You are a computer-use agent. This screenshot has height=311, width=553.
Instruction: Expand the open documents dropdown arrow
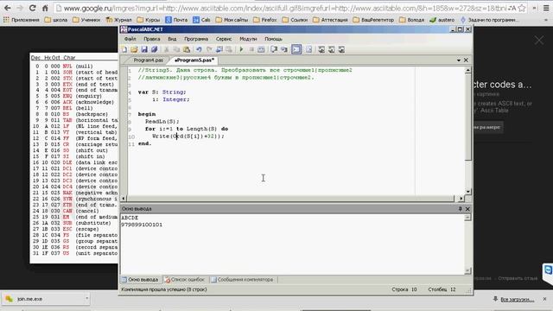point(459,60)
